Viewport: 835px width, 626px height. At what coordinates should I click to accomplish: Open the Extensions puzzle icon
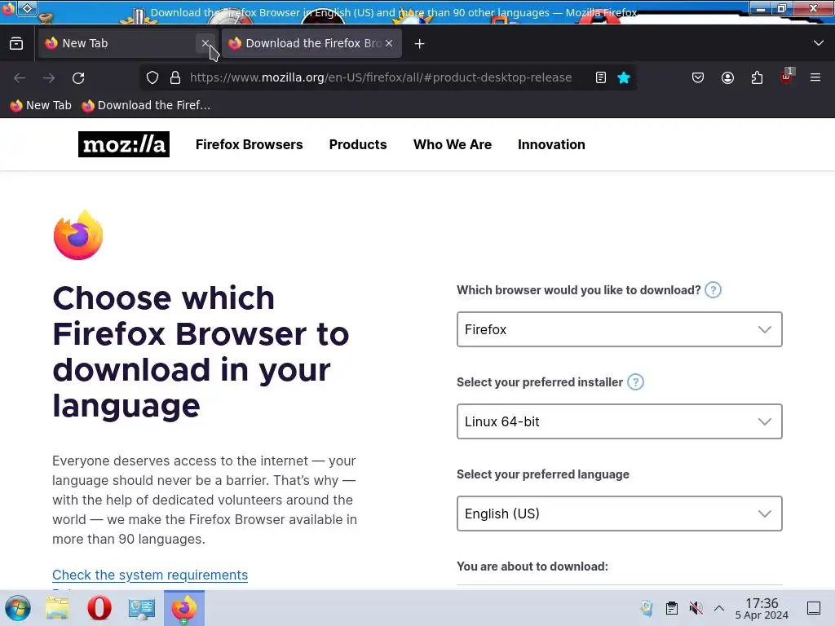pos(757,77)
